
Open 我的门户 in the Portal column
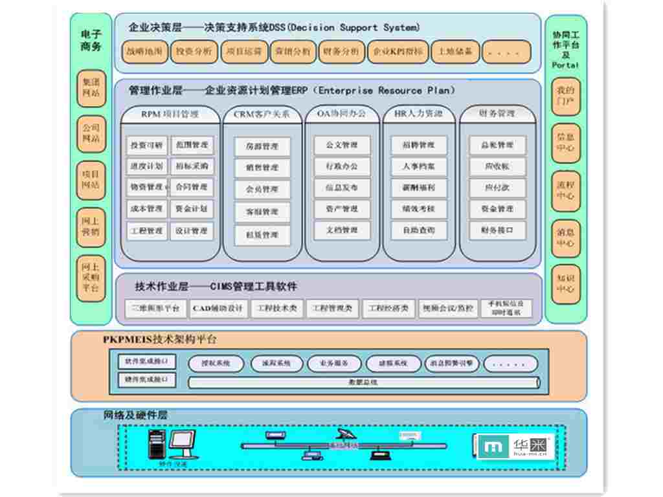coord(566,96)
